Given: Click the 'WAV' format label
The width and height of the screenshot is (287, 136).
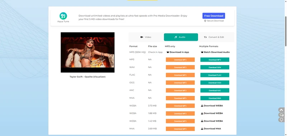Looking at the screenshot, I should coord(132,67).
